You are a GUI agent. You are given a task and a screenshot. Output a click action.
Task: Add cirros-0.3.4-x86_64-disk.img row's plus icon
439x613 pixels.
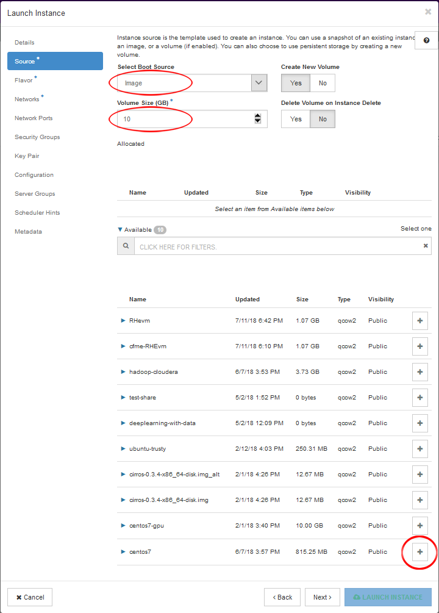420,500
